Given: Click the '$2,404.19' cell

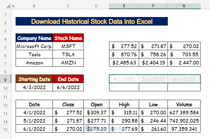Looking at the screenshot, I should pyautogui.click(x=153, y=62).
